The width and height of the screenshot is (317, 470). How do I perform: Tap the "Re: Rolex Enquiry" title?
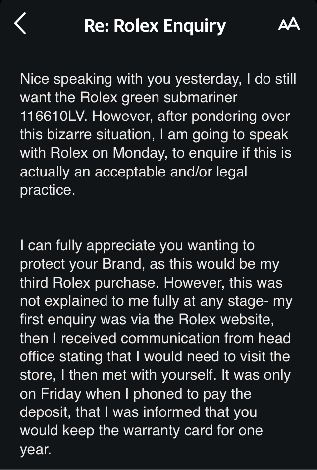tap(155, 25)
